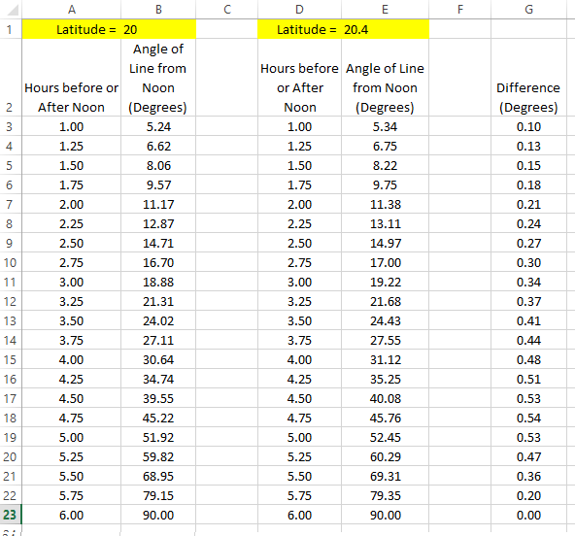575x536 pixels.
Task: Select cell with value 5.34
Action: [x=385, y=126]
